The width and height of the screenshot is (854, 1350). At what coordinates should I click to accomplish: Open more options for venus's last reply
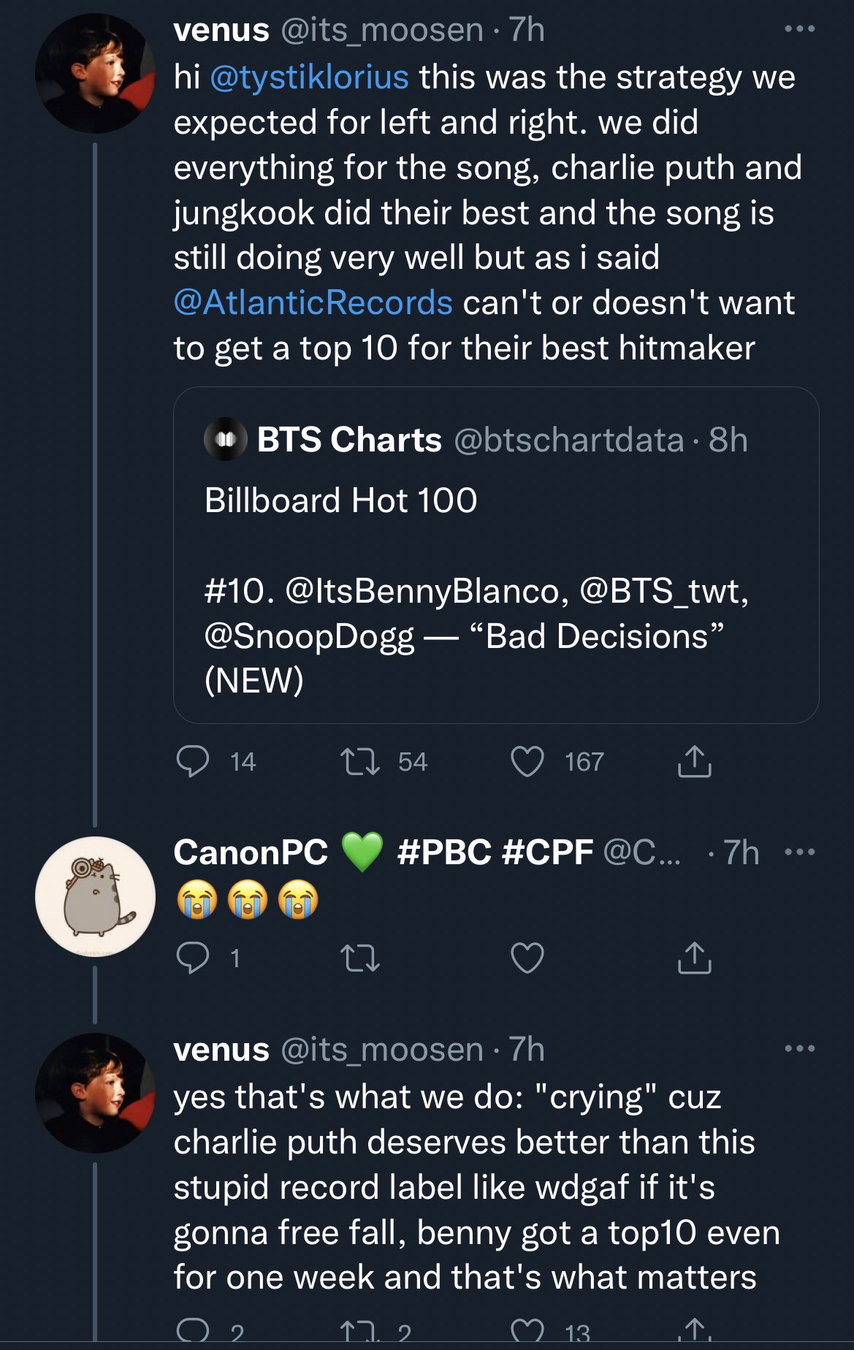[x=799, y=1048]
